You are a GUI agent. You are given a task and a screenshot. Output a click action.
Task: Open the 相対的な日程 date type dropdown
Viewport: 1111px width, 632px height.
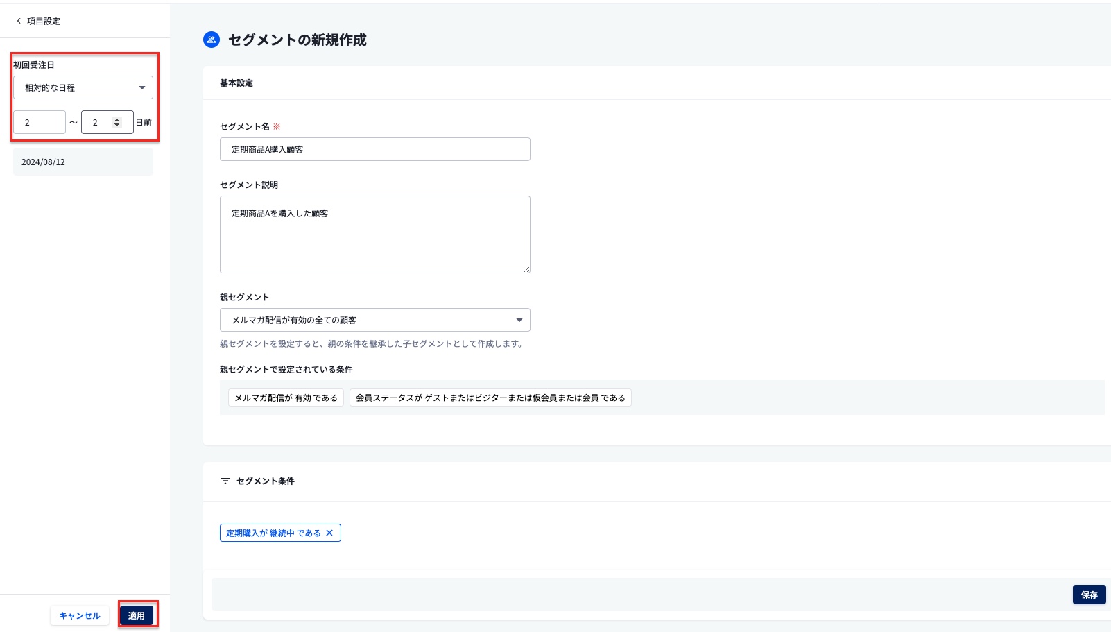(x=83, y=87)
